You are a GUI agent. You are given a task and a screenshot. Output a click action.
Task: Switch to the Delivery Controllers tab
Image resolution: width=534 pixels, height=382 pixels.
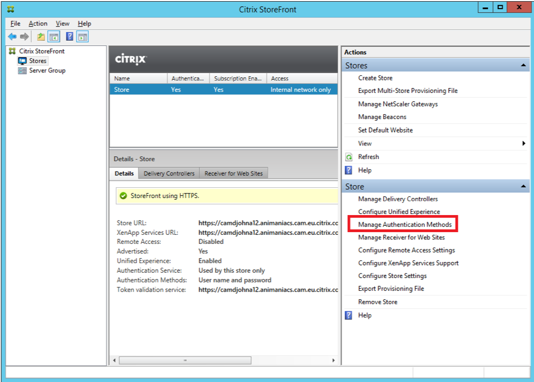[x=169, y=173]
